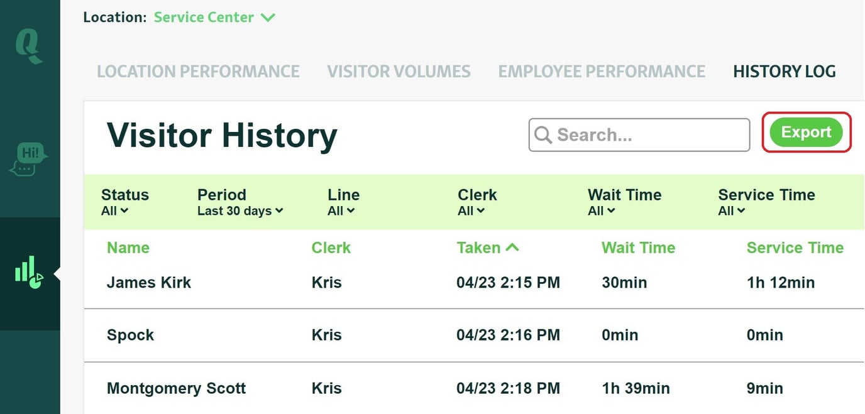The height and width of the screenshot is (414, 865).
Task: Click the magnifying glass search icon
Action: (543, 134)
